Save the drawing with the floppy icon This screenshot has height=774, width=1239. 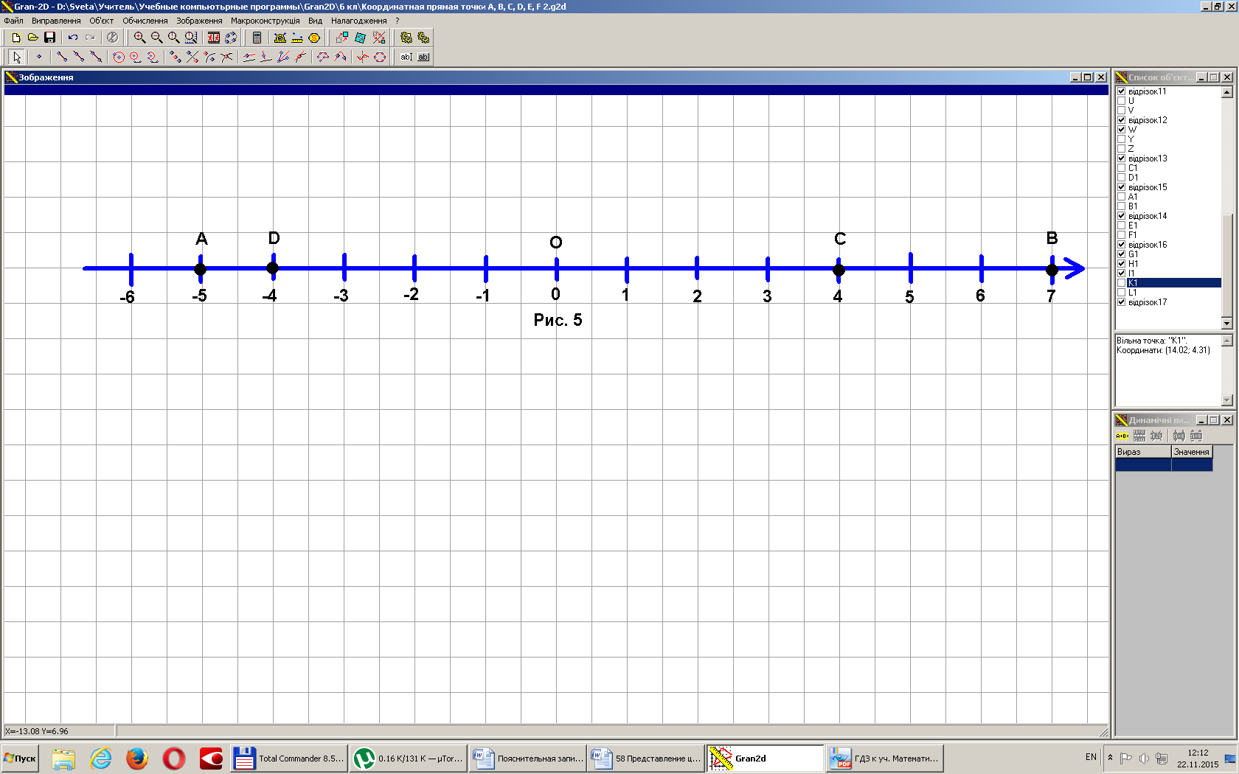[49, 38]
